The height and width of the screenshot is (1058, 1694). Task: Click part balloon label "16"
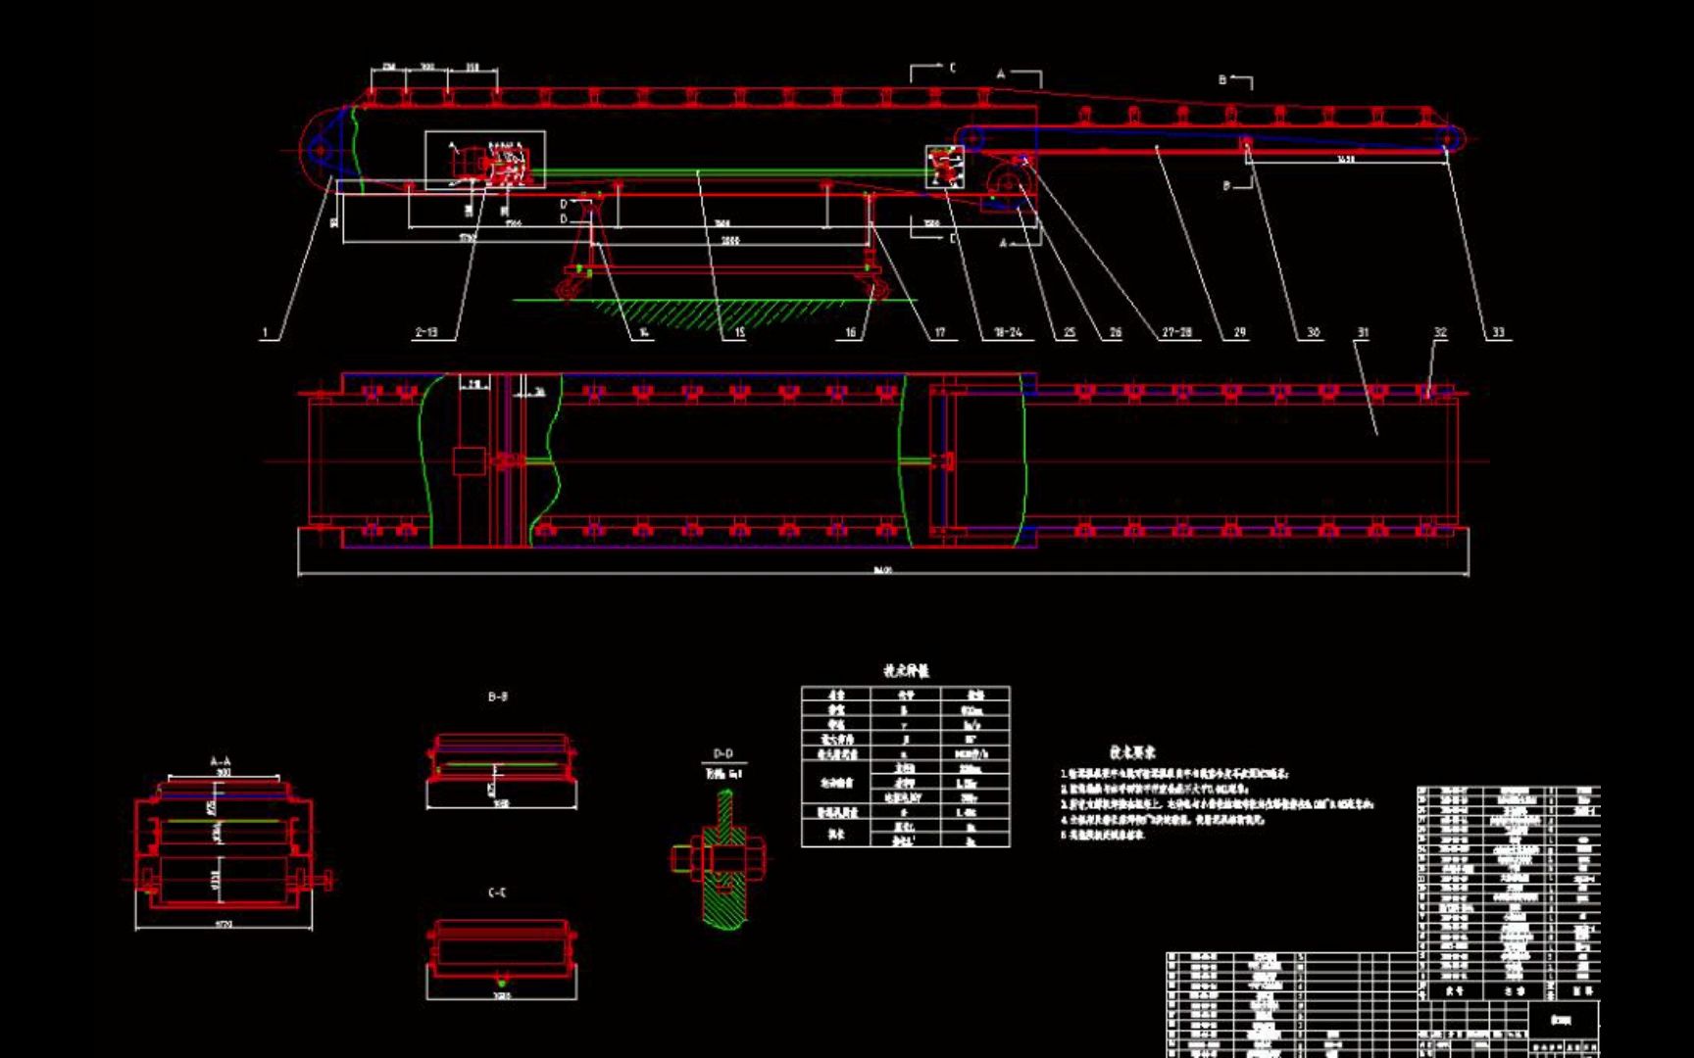(851, 333)
